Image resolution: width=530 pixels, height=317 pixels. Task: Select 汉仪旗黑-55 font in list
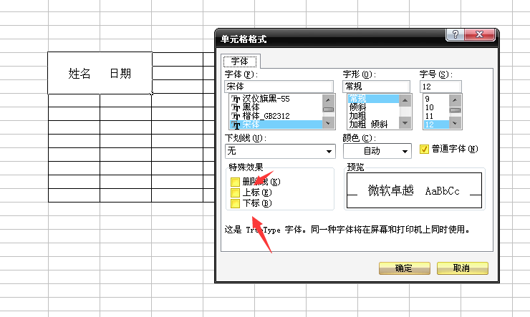pyautogui.click(x=276, y=99)
